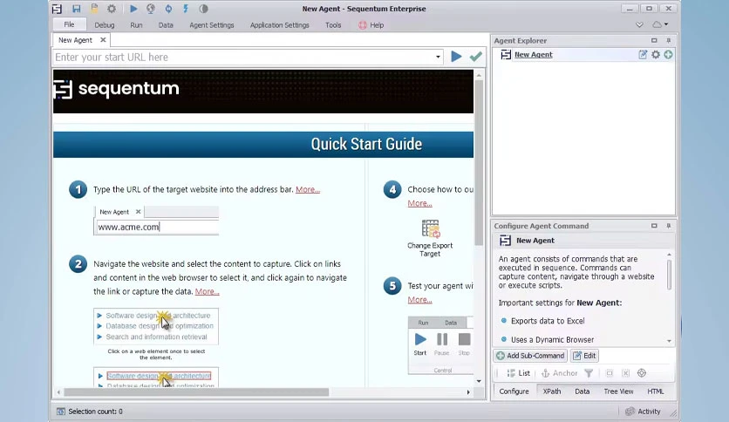Open the Application Settings menu
This screenshot has width=729, height=422.
coord(279,25)
